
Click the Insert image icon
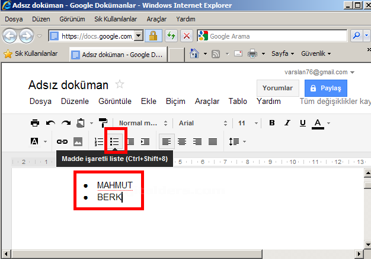[78, 141]
